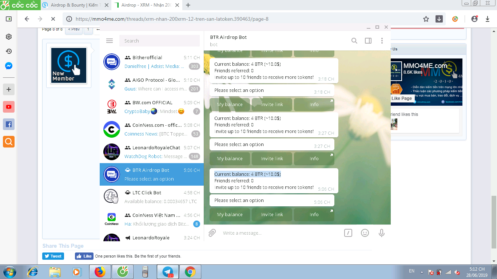
Task: Click the search icon in the chat header
Action: [354, 41]
